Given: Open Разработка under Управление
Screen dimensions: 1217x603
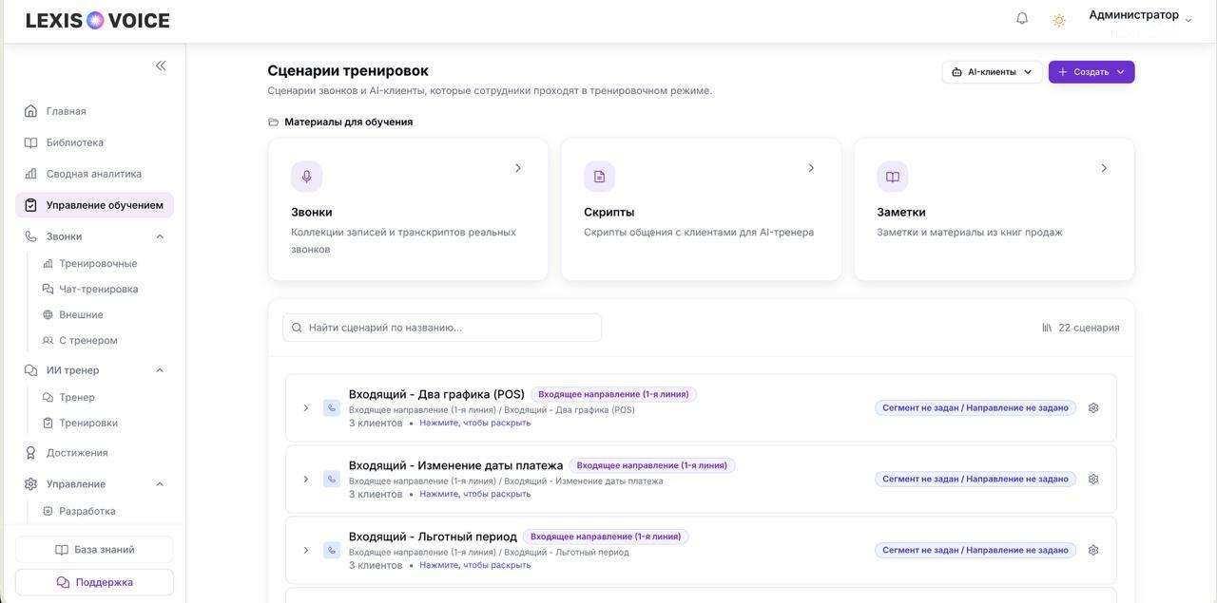Looking at the screenshot, I should pyautogui.click(x=87, y=511).
